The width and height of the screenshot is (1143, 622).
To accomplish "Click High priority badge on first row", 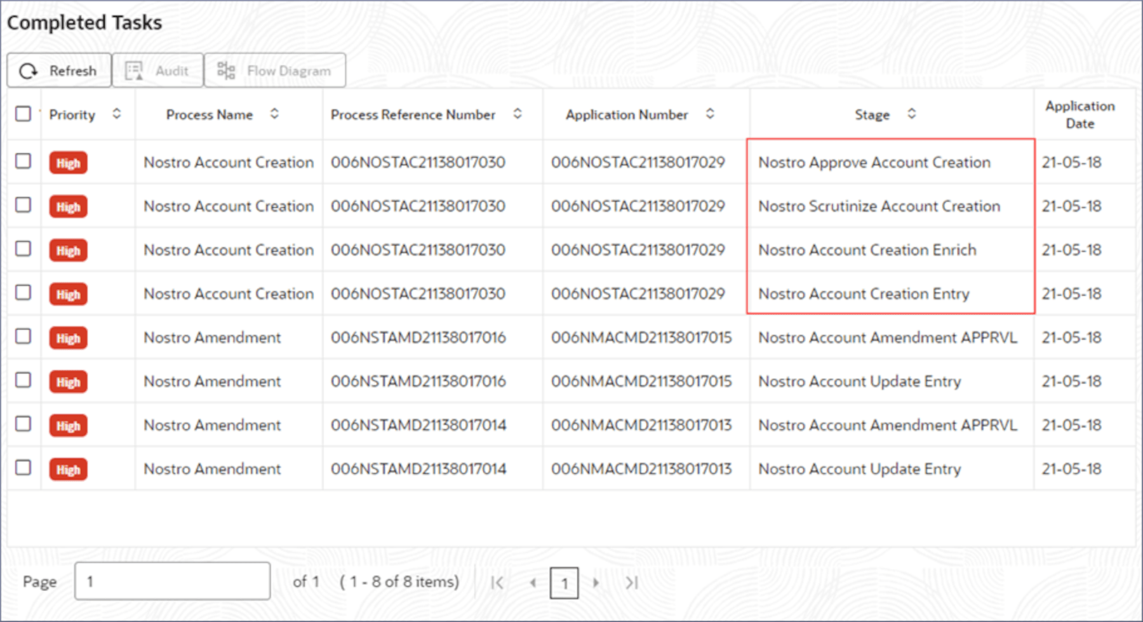I will [x=68, y=163].
